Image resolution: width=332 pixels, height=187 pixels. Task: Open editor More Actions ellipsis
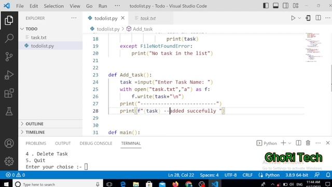click(x=327, y=18)
